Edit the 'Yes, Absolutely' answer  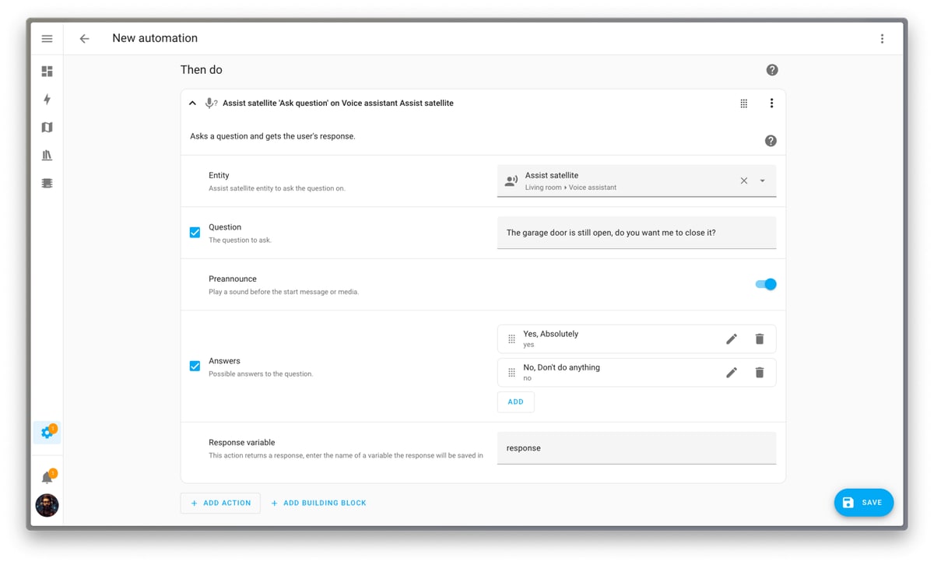pyautogui.click(x=731, y=339)
